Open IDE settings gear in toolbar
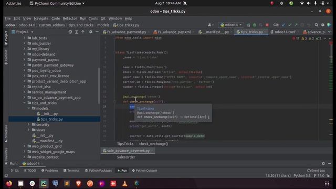Screen dimensions: 336x189 click(x=323, y=25)
